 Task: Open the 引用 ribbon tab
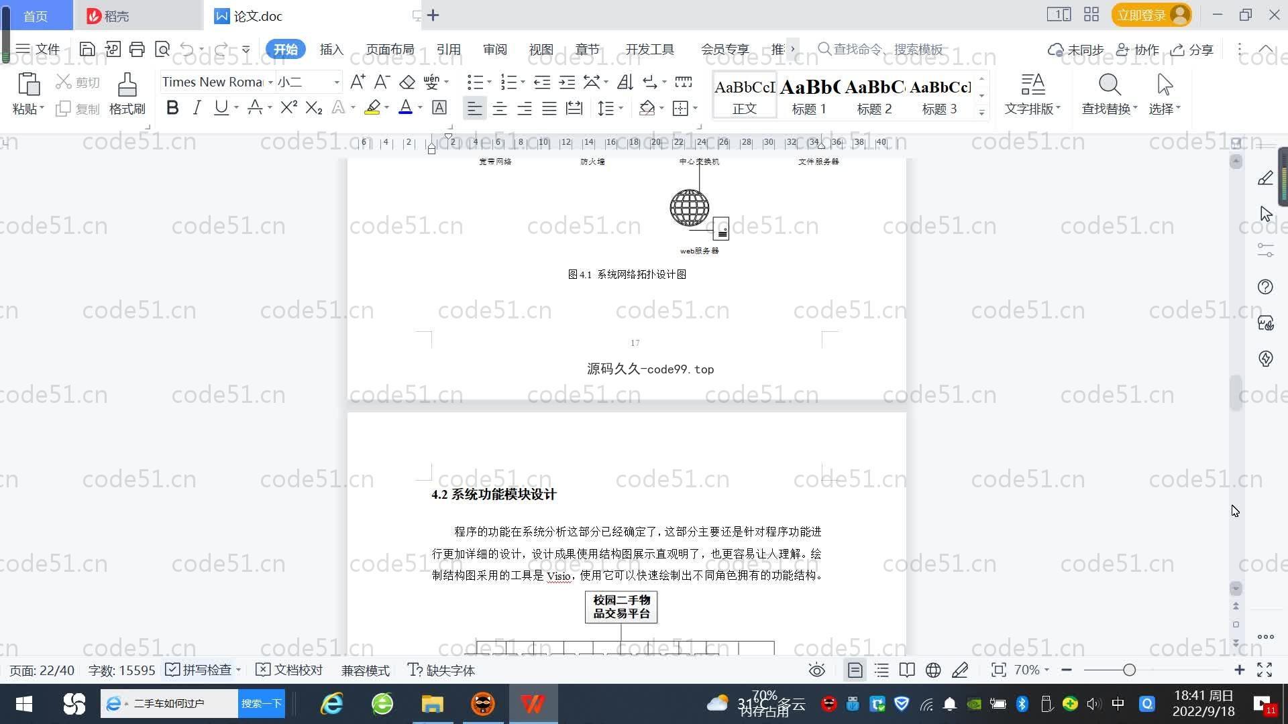coord(448,49)
